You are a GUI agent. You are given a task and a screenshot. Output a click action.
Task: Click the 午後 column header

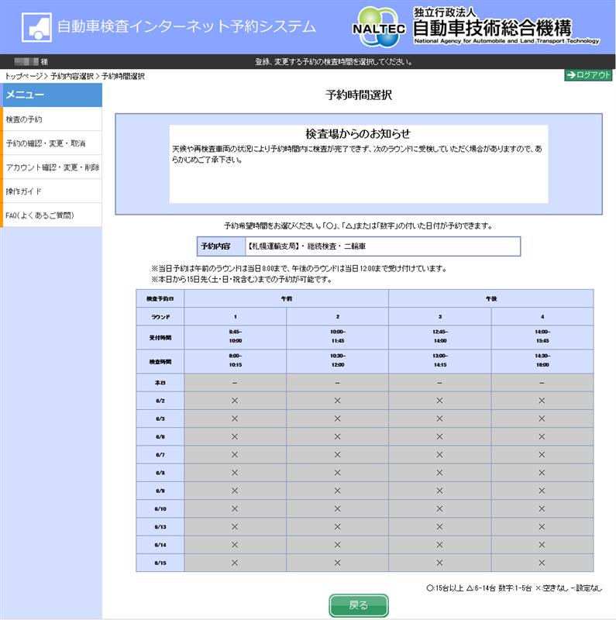pyautogui.click(x=491, y=298)
